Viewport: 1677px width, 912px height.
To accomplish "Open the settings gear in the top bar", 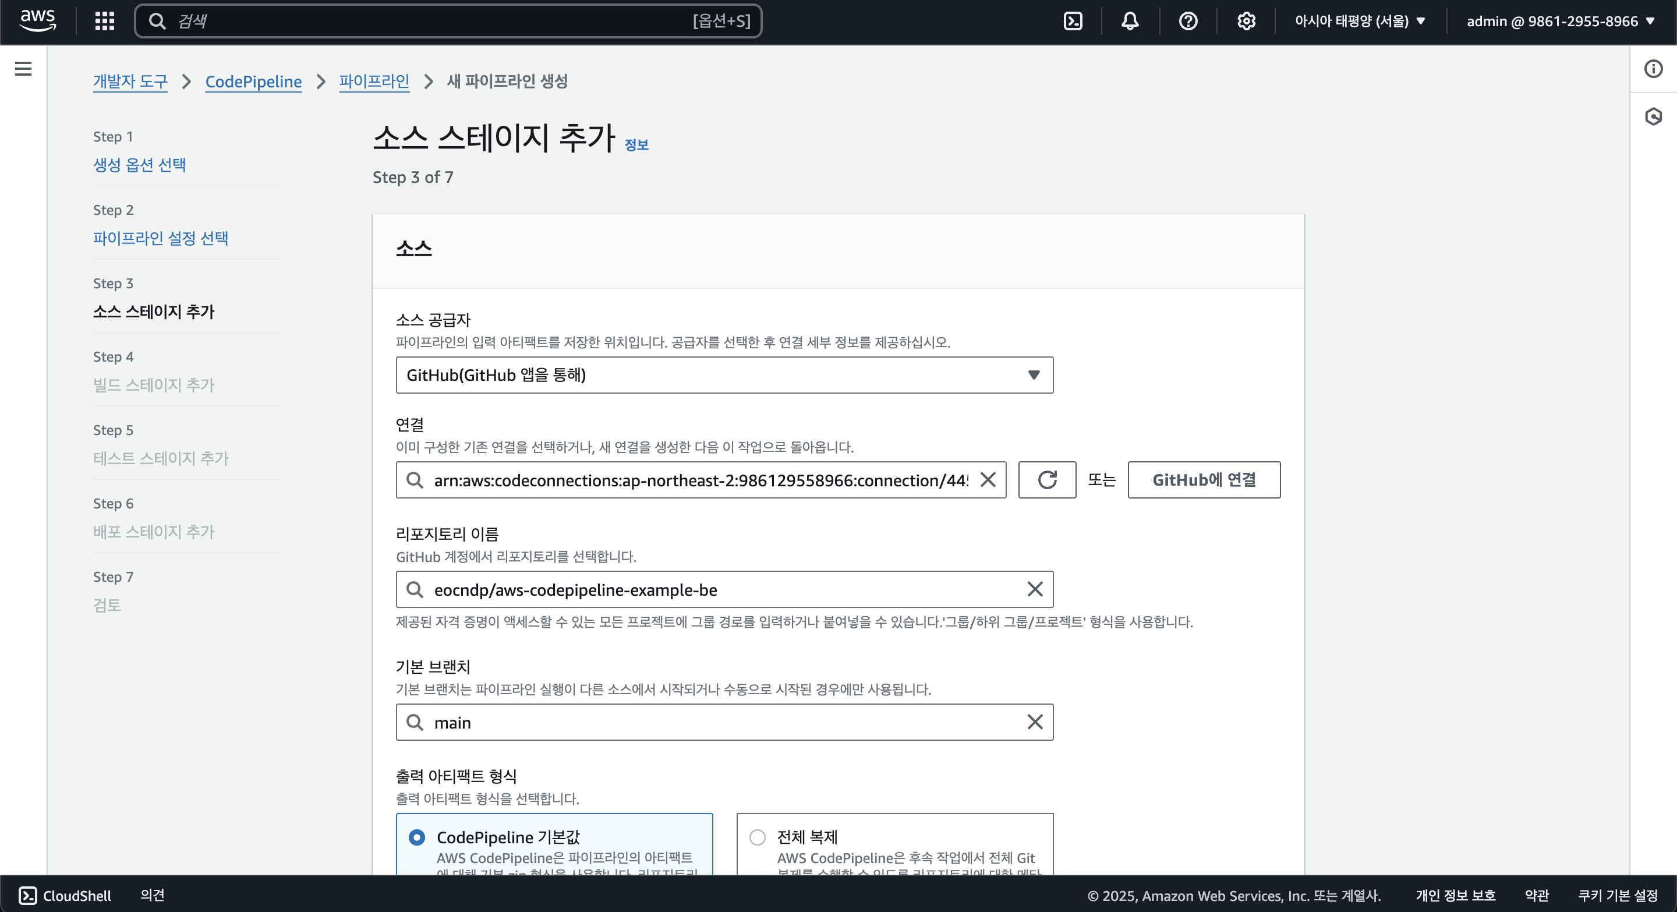I will tap(1246, 21).
